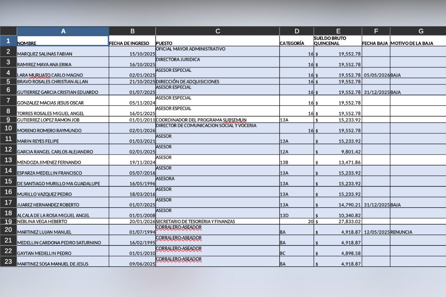Viewport: 446px width, 297px height.
Task: Click the RENUNCIA cell in row 20
Action: (x=418, y=230)
